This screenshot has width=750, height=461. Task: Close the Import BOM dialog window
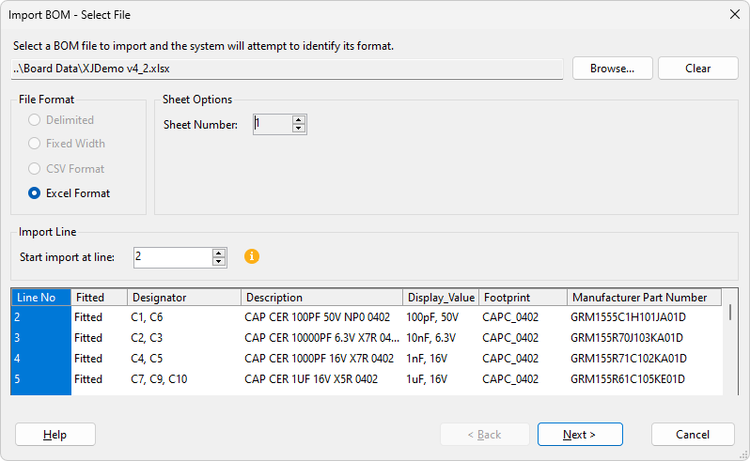[x=734, y=14]
